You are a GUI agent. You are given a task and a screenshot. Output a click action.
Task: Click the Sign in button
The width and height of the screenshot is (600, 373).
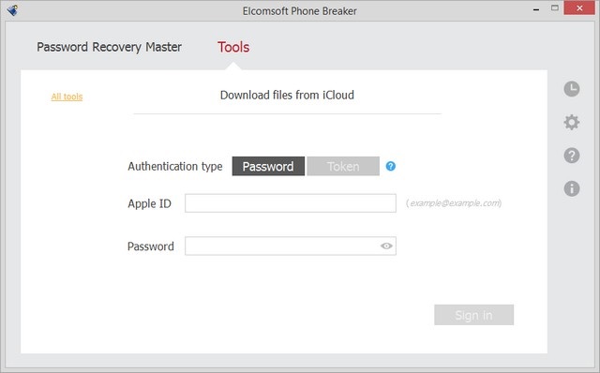(x=473, y=315)
